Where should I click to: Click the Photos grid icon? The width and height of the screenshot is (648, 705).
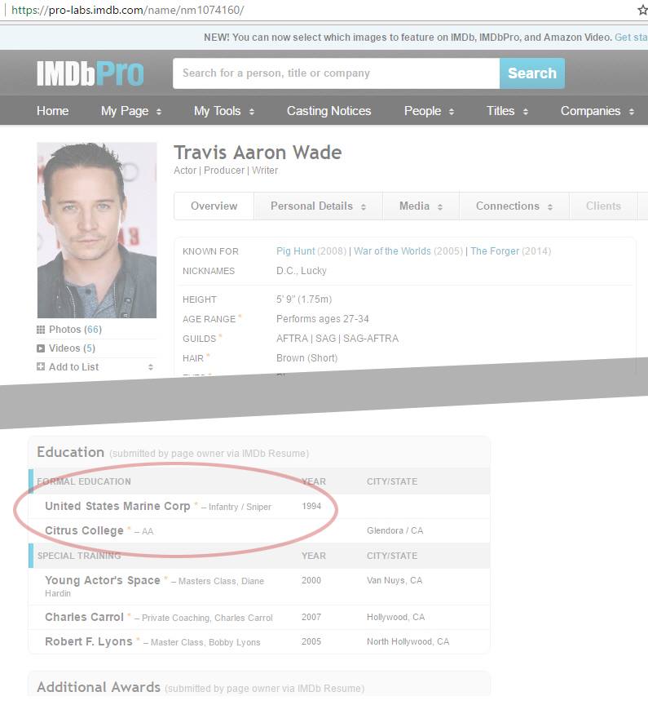(41, 330)
